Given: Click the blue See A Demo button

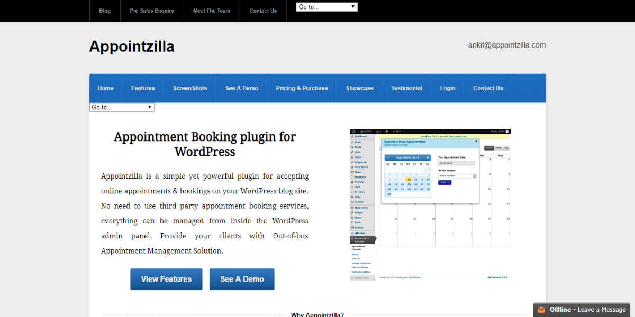Looking at the screenshot, I should coord(242,279).
